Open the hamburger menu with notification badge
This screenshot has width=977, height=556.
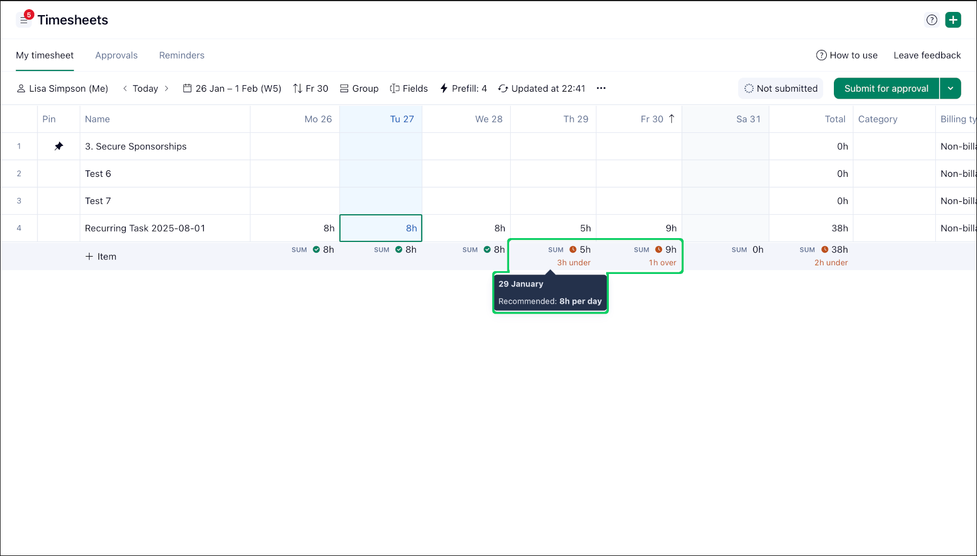(24, 20)
